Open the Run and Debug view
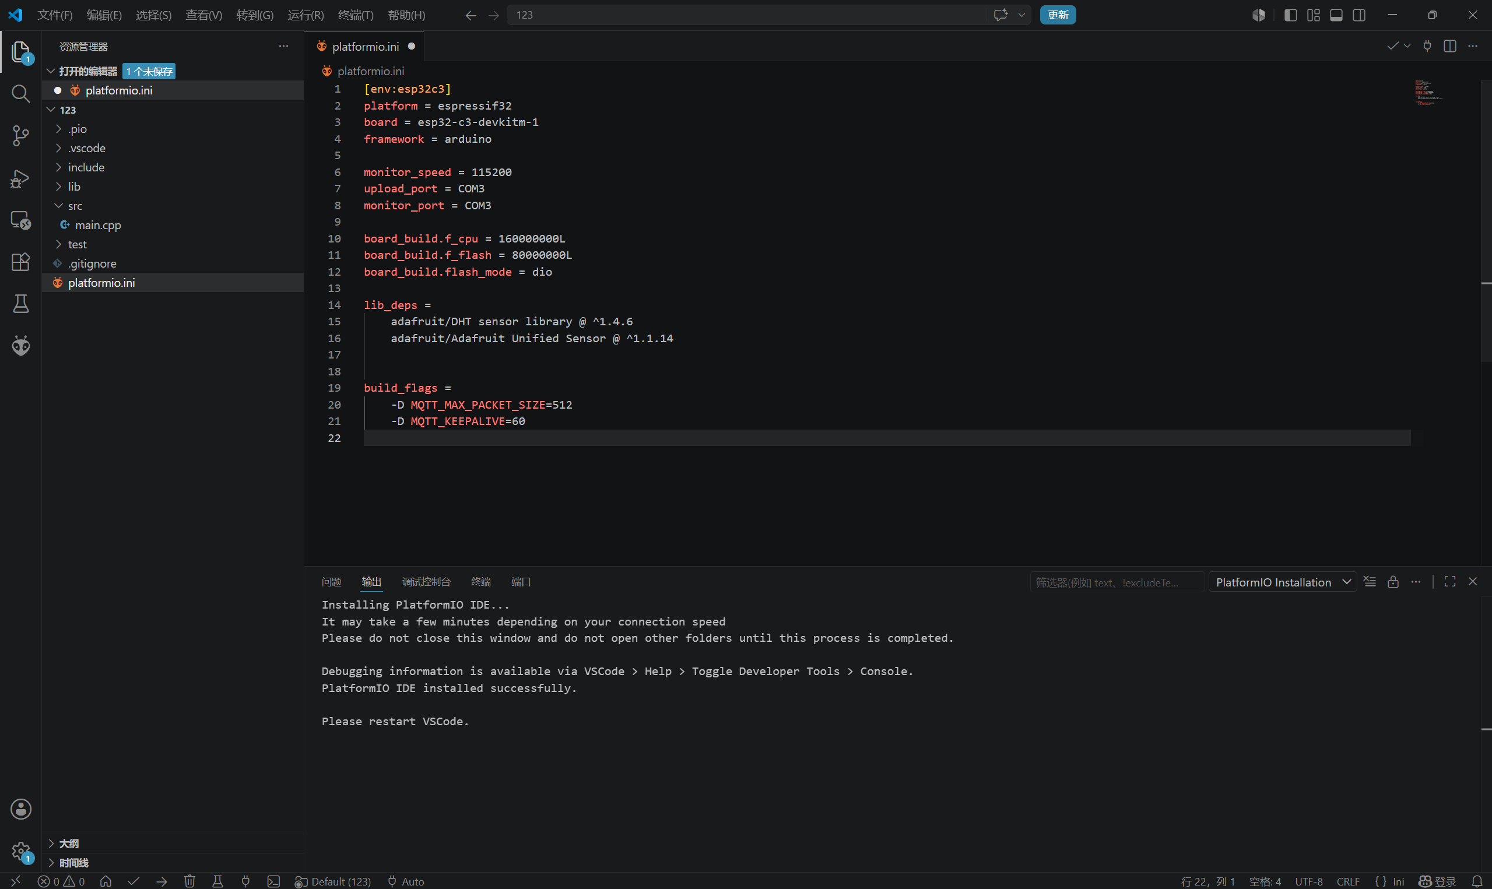Image resolution: width=1492 pixels, height=889 pixels. 20,178
